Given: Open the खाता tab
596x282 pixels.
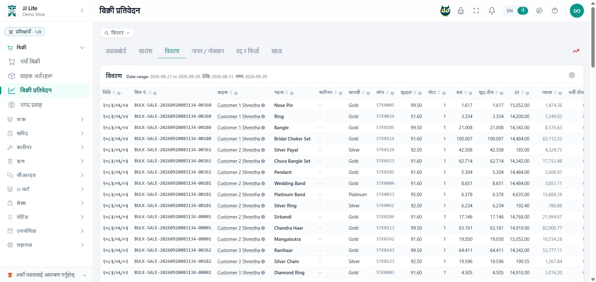Looking at the screenshot, I should coord(277,51).
